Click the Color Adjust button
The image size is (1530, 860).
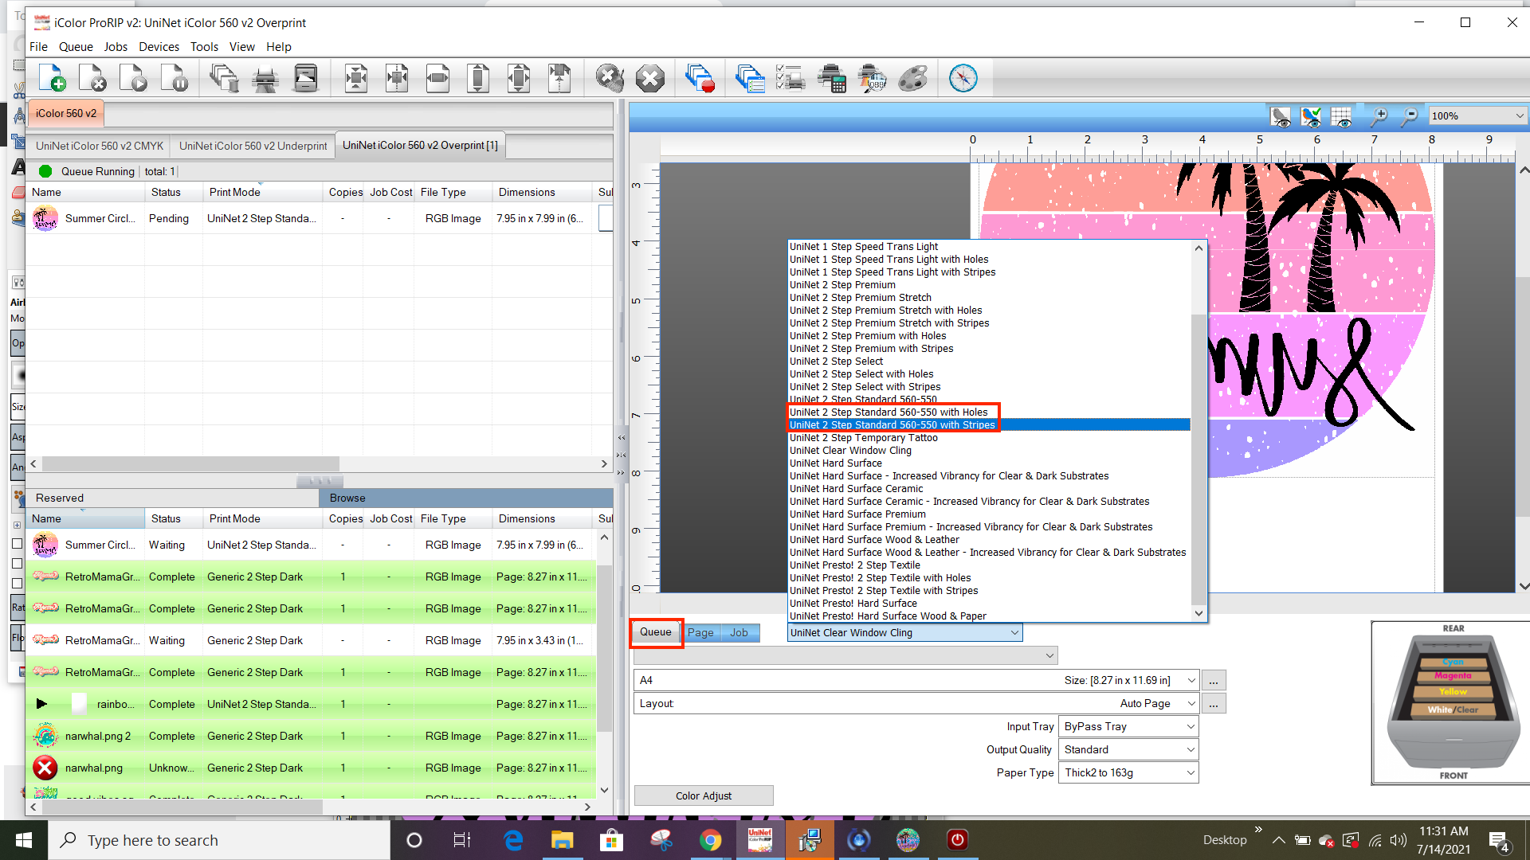(x=704, y=795)
